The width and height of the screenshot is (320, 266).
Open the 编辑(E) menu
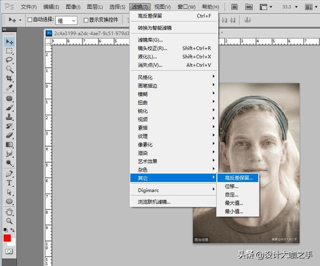tap(51, 7)
